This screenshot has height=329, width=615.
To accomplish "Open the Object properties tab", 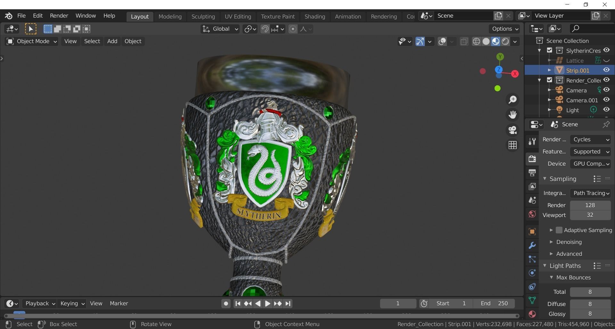I will coord(532,231).
